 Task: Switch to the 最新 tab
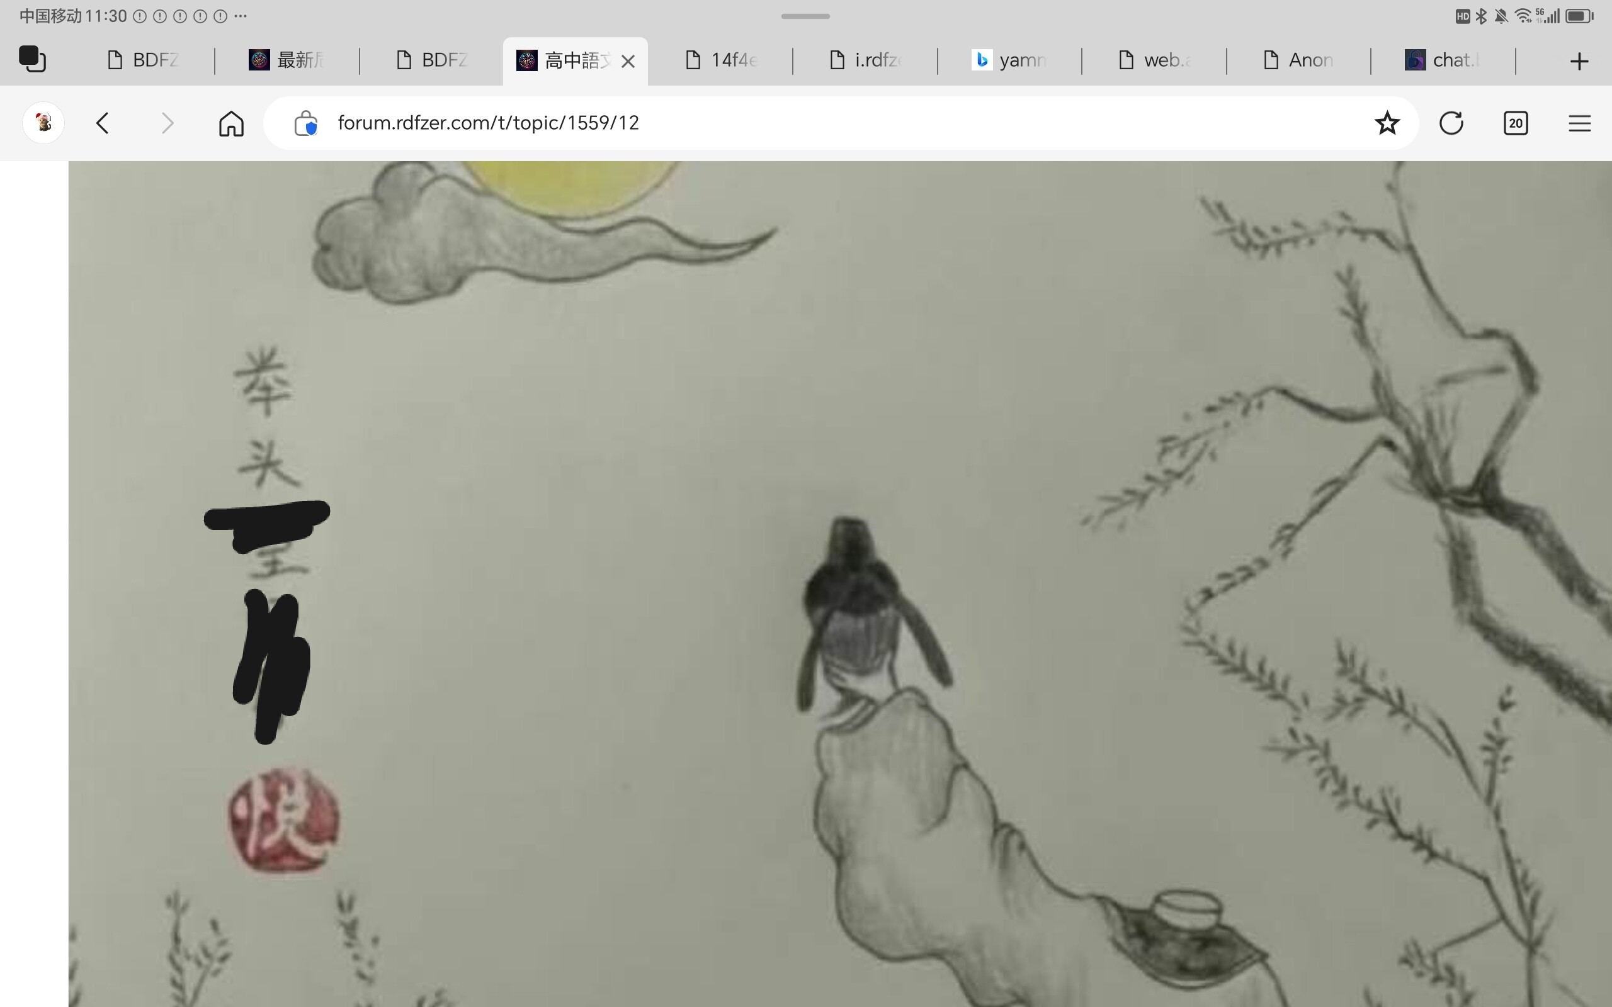(287, 60)
